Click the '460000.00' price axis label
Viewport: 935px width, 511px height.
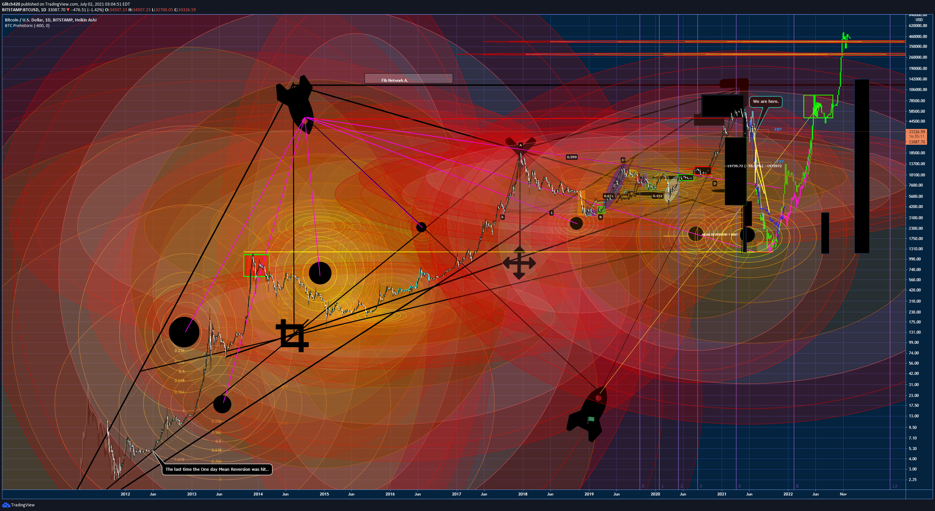point(918,37)
